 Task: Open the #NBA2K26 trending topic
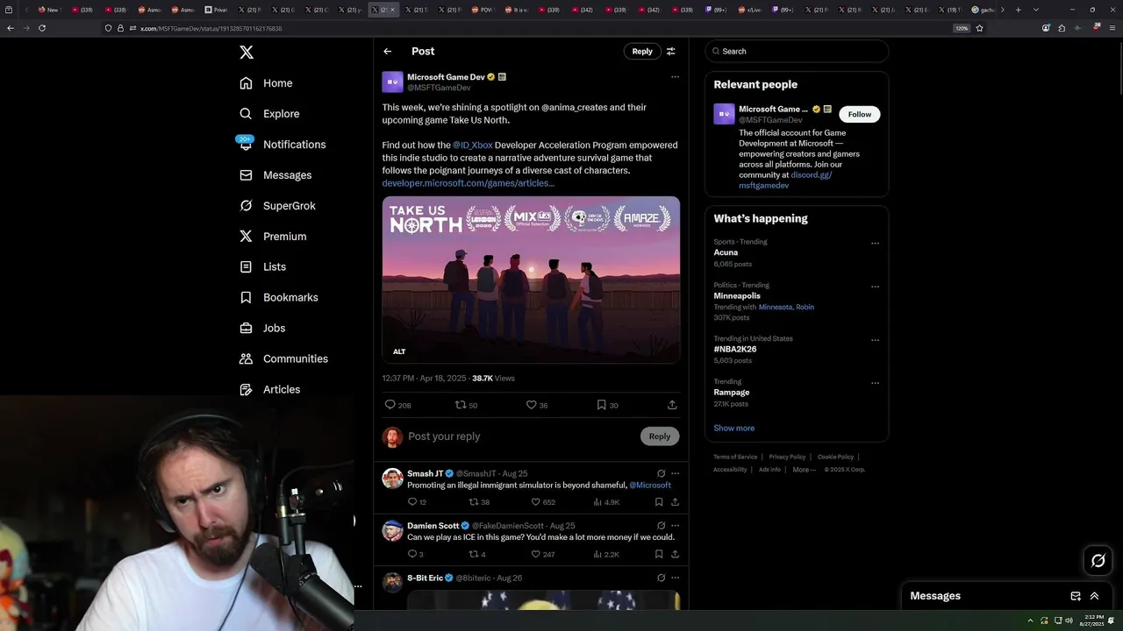pyautogui.click(x=735, y=349)
